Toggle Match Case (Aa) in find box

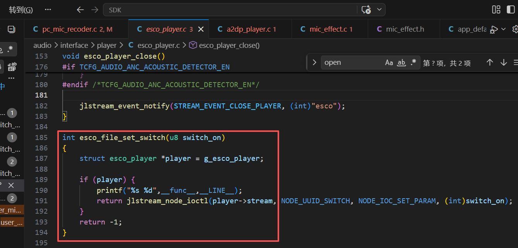(x=389, y=62)
